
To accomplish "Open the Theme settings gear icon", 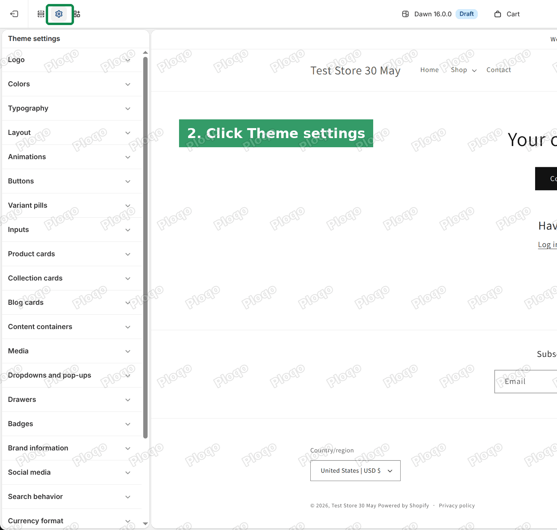I will tap(59, 14).
